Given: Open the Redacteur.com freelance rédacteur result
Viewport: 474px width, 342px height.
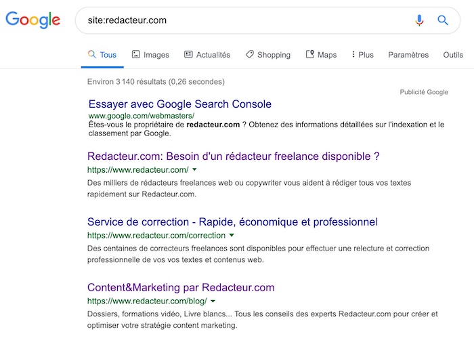Looking at the screenshot, I should click(233, 156).
